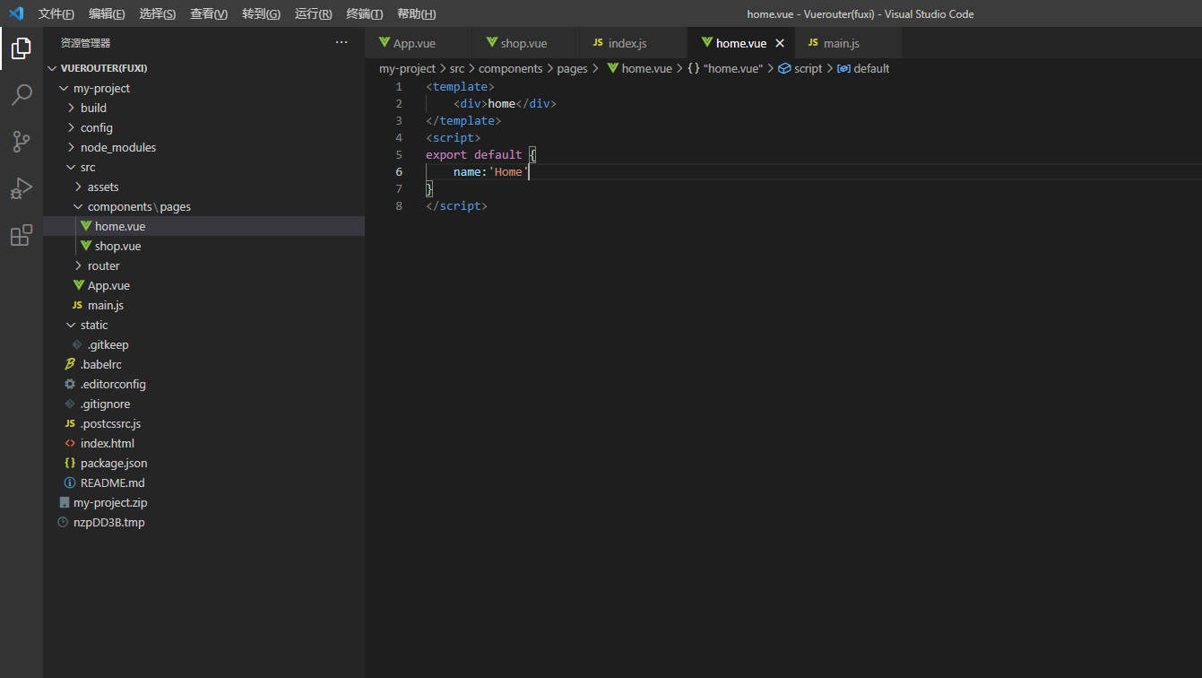Switch to the main.js editor tab

(848, 43)
